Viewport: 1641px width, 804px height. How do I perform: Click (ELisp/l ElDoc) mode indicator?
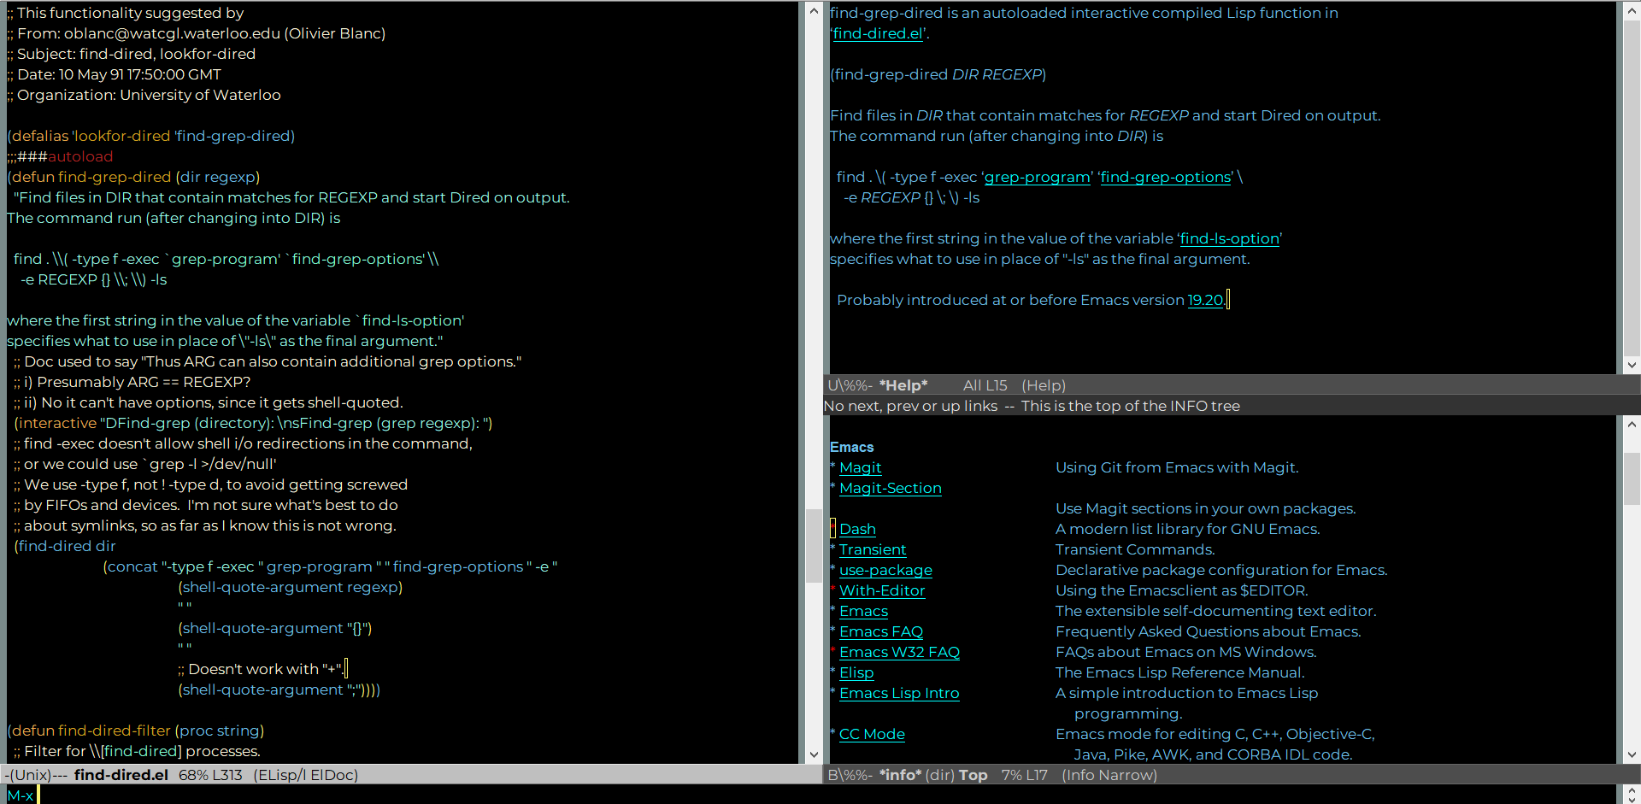[305, 775]
